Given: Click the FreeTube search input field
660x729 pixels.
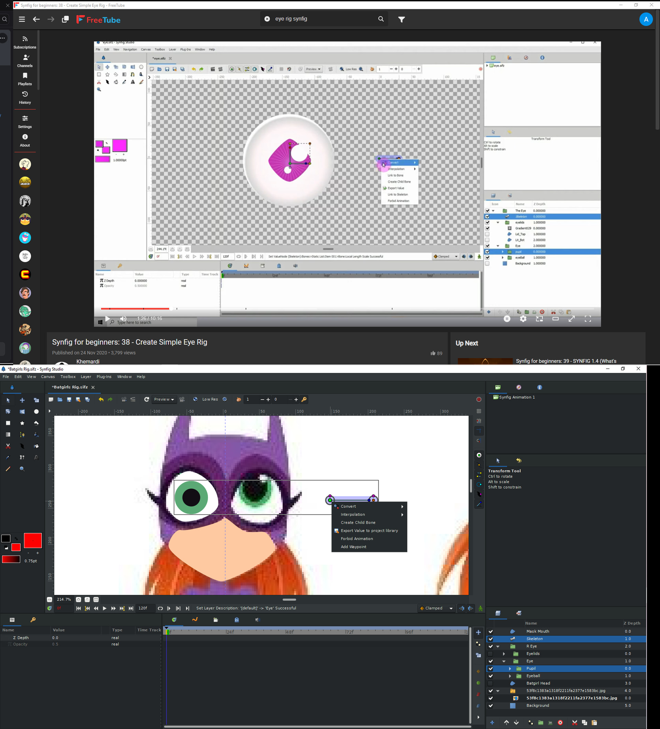Looking at the screenshot, I should click(x=324, y=19).
